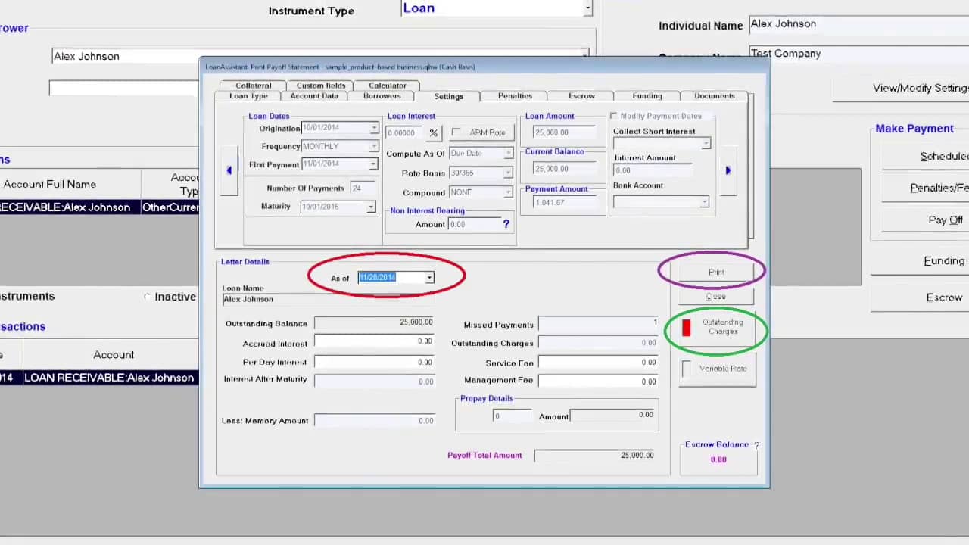Enable the Modify Payment Dates checkbox

coord(614,116)
